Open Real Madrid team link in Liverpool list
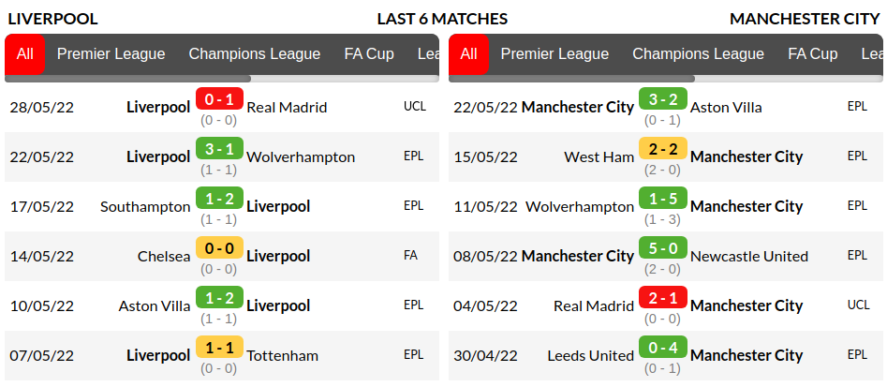The image size is (887, 387). tap(287, 107)
